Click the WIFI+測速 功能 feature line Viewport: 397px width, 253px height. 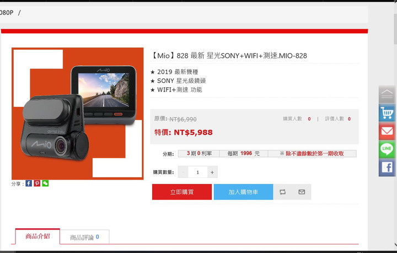[x=176, y=89]
